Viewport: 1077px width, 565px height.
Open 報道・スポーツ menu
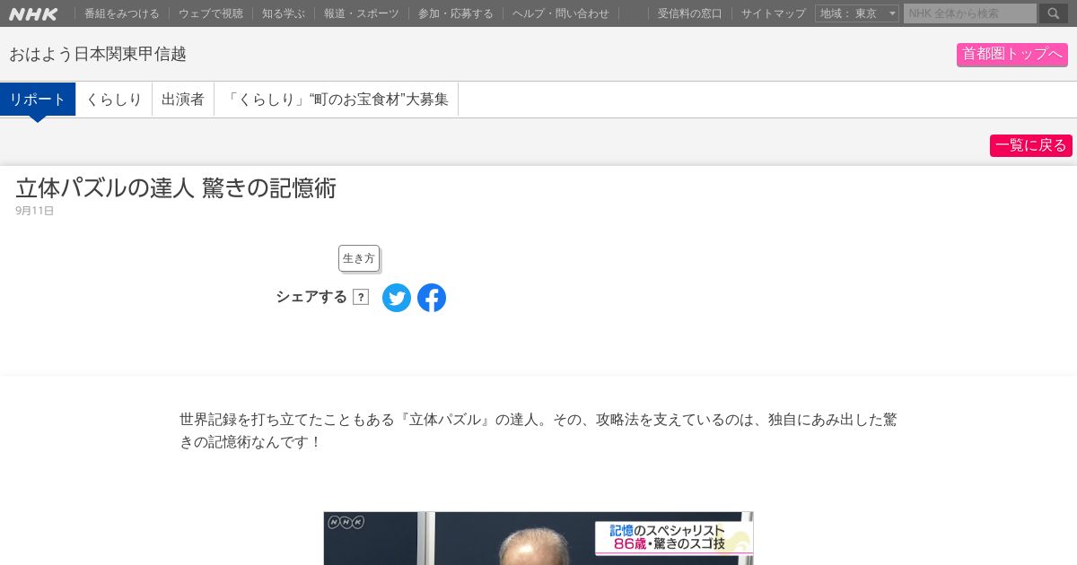[362, 13]
